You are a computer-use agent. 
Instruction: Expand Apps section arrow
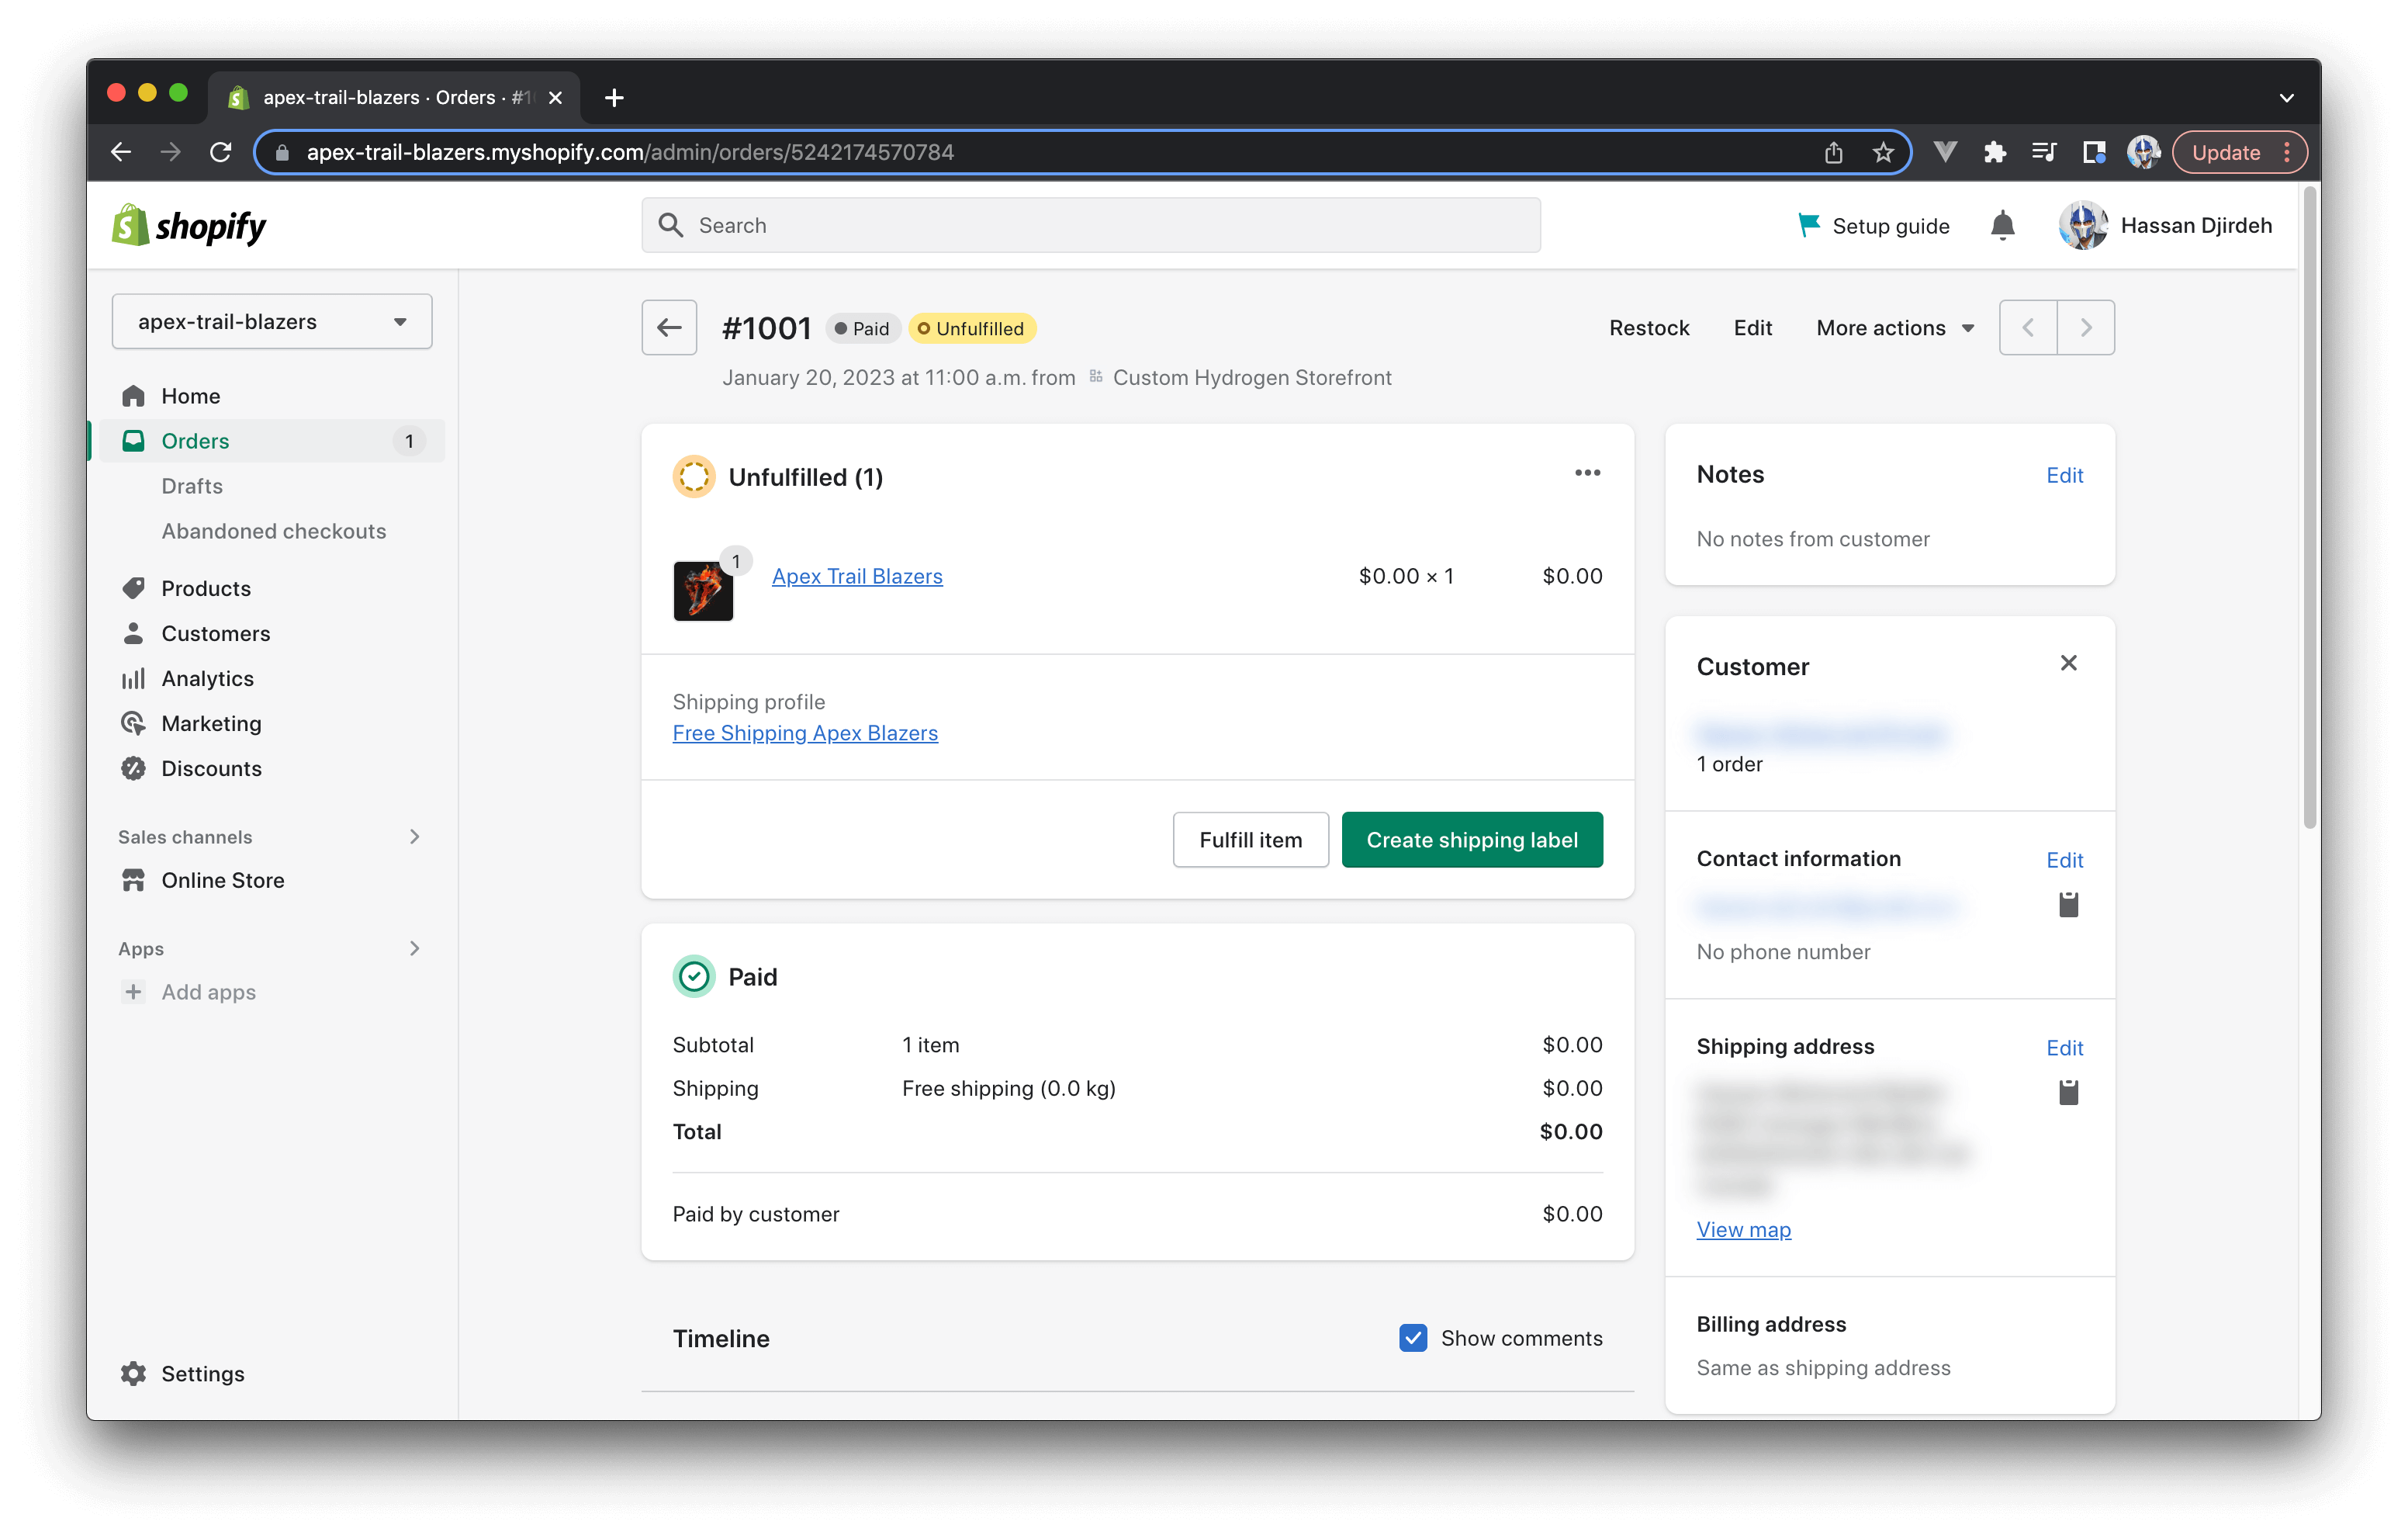(x=416, y=947)
